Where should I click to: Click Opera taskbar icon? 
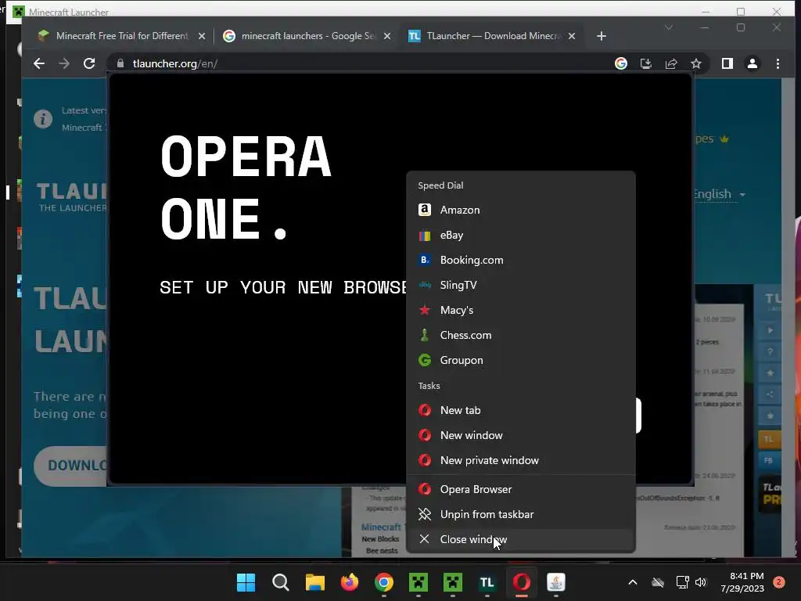522,582
